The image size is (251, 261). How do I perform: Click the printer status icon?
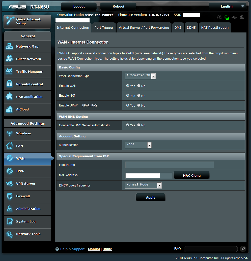[242, 17]
